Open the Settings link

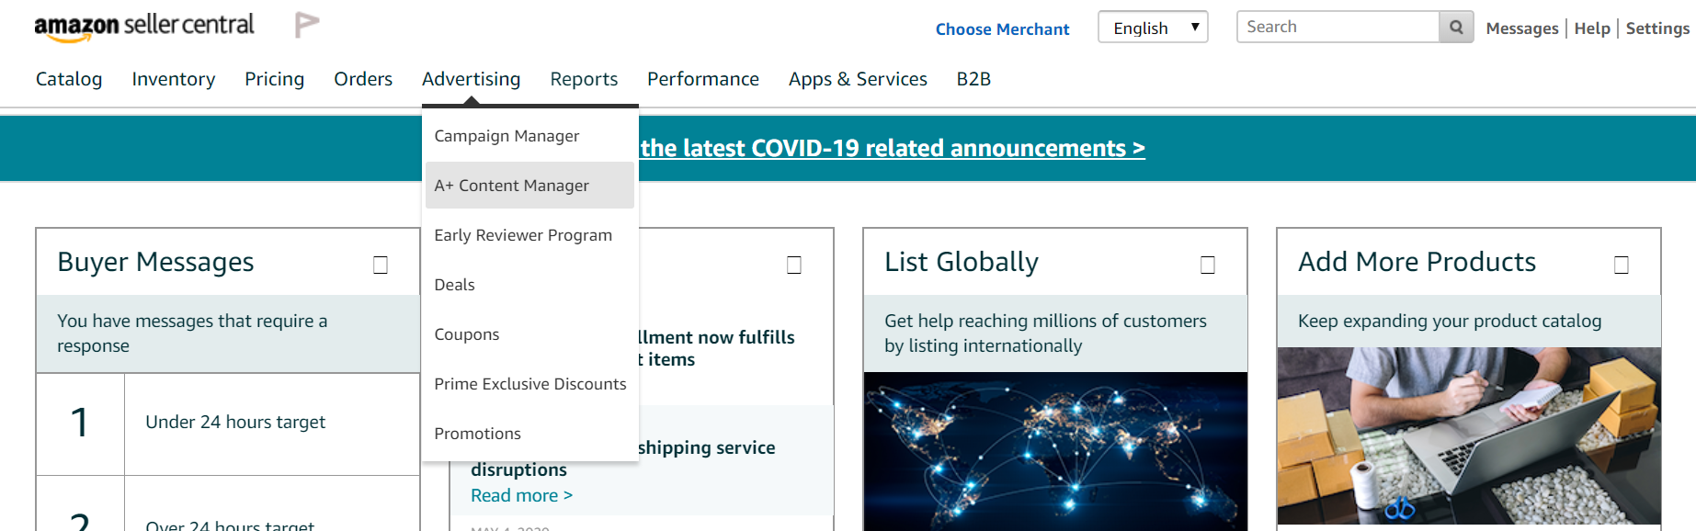click(1657, 28)
